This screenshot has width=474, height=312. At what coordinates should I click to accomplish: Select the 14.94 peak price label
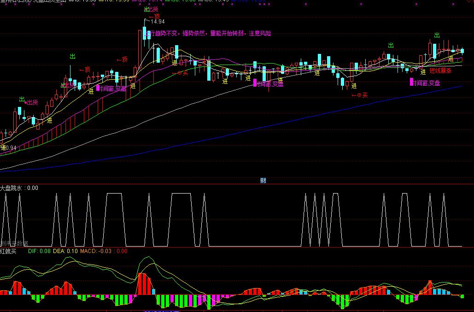(158, 22)
